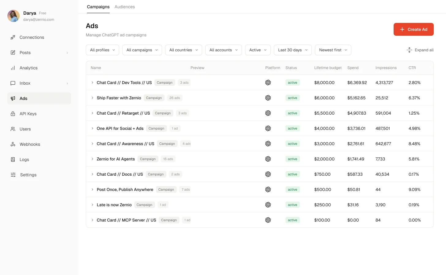Viewport: 446px width, 275px height.
Task: Open Analytics from the sidebar
Action: click(x=39, y=68)
